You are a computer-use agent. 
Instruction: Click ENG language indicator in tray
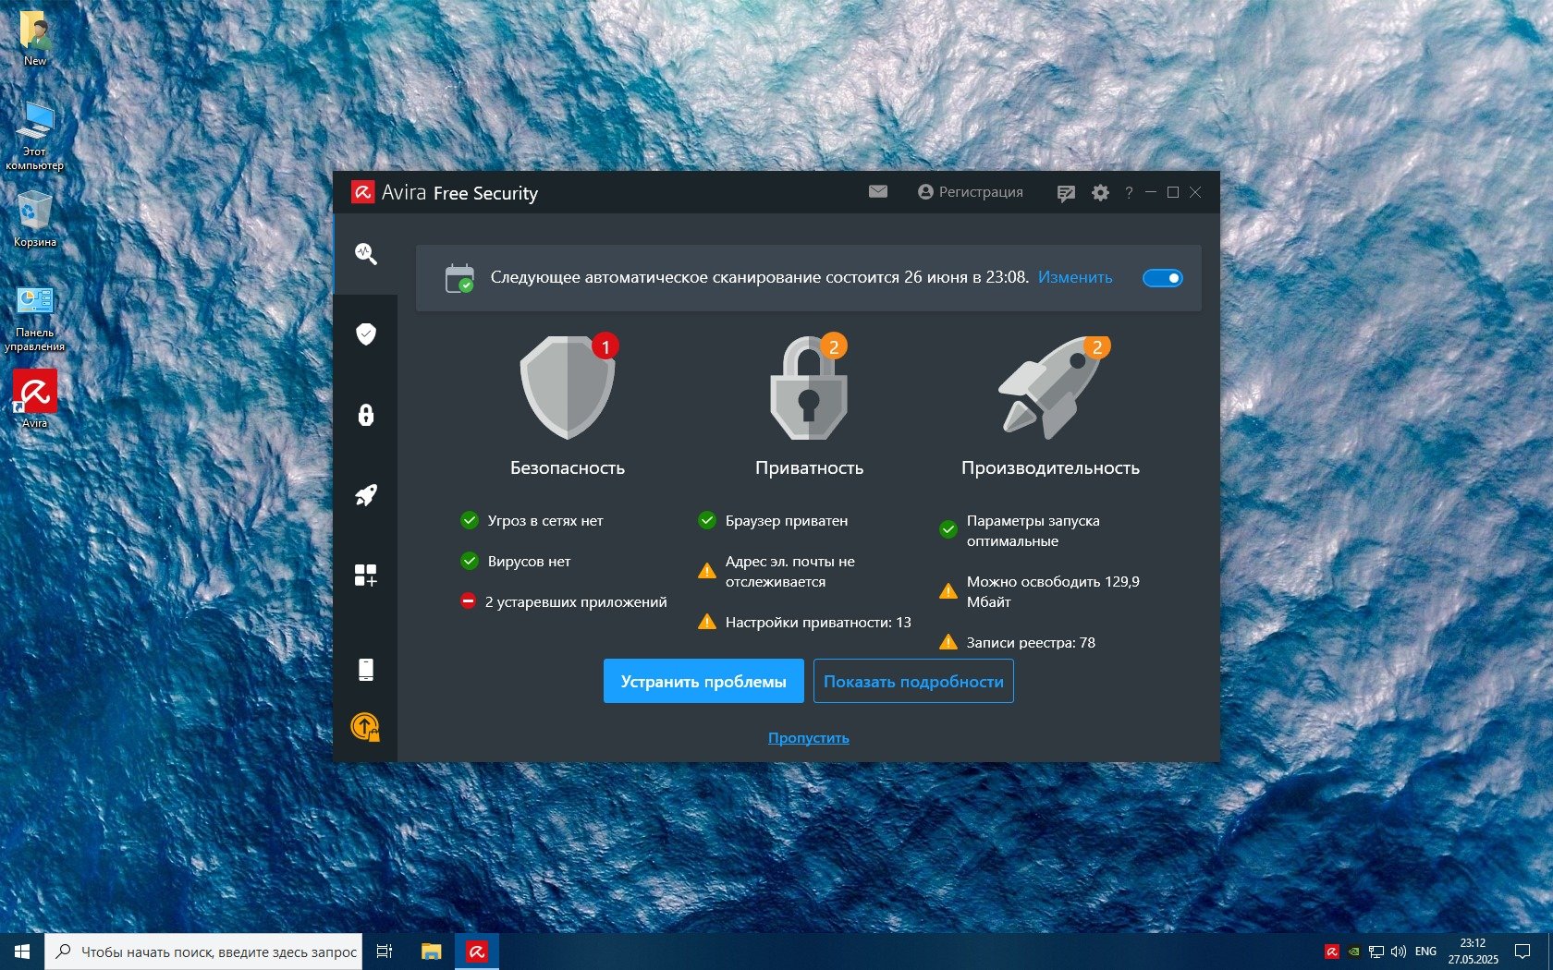(1425, 952)
